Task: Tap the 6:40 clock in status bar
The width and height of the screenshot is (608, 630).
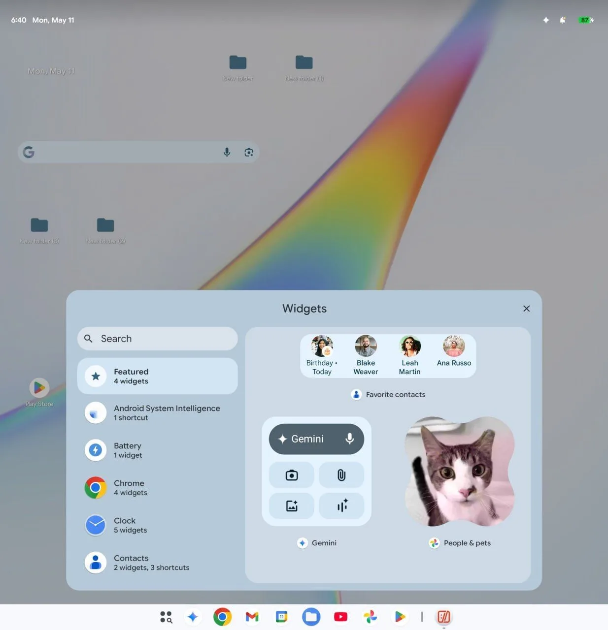Action: pyautogui.click(x=19, y=20)
